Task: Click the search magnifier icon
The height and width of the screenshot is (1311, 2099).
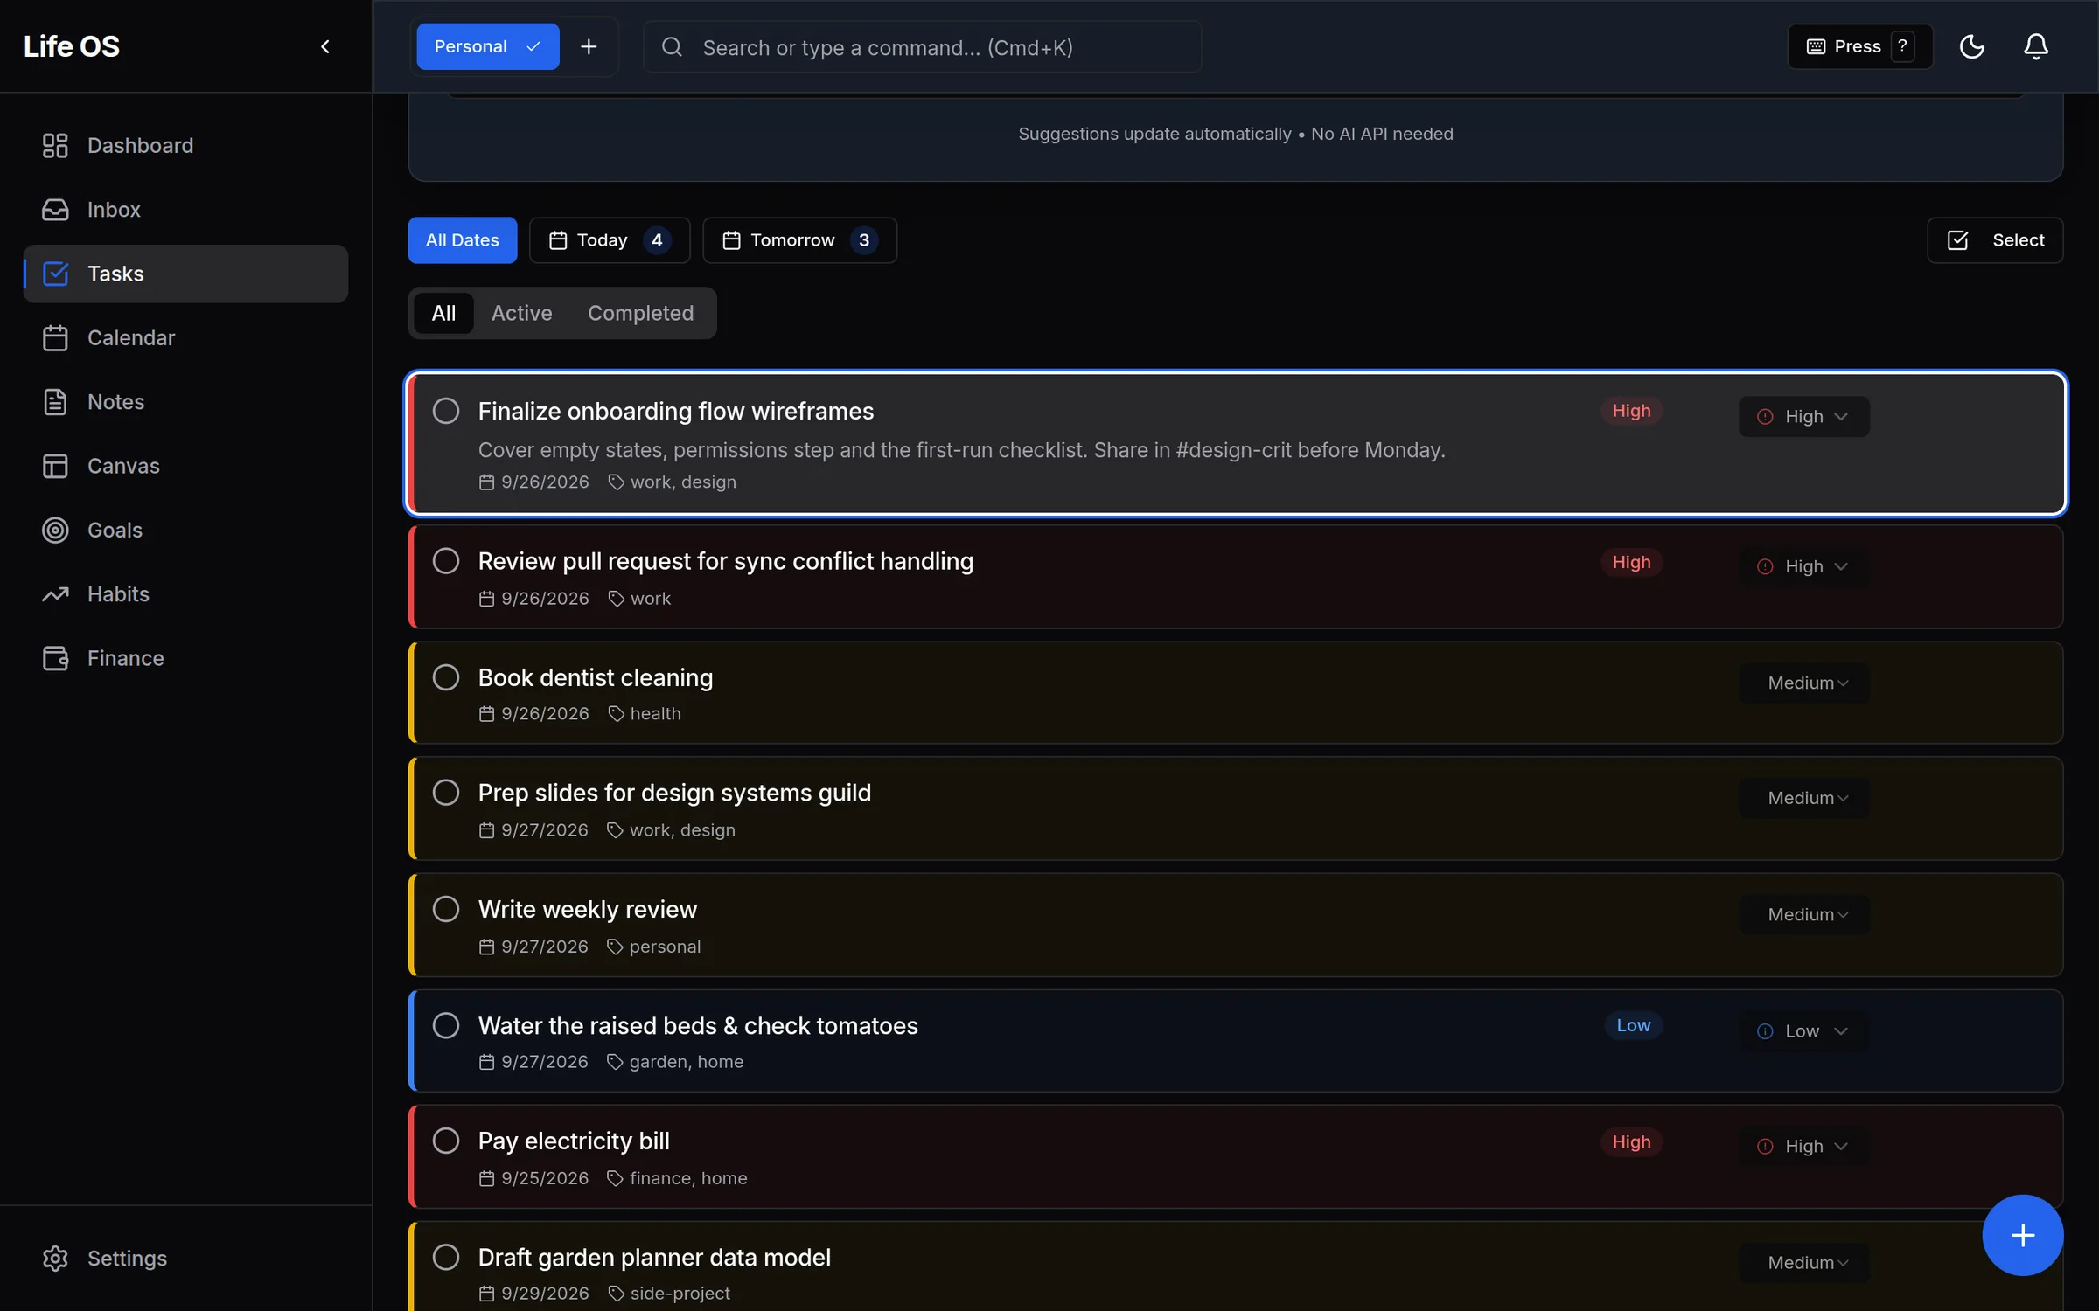Action: coord(672,46)
